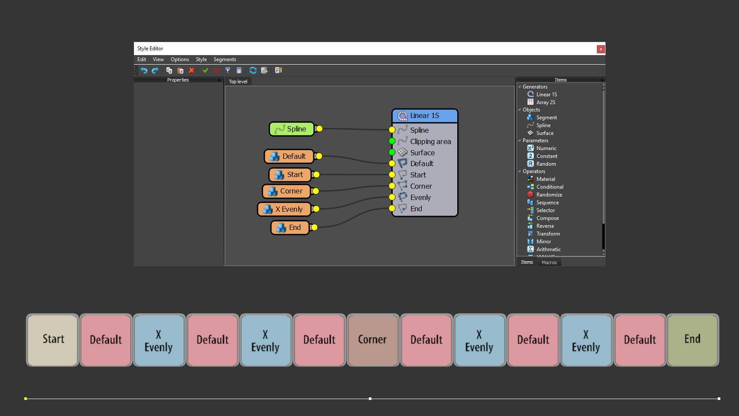Viewport: 739px width, 416px height.
Task: Collapse the Parameters section
Action: click(519, 141)
